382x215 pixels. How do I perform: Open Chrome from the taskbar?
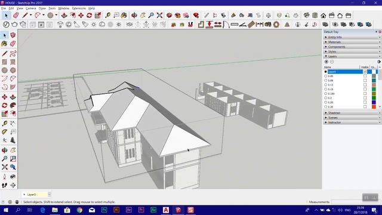point(79,210)
